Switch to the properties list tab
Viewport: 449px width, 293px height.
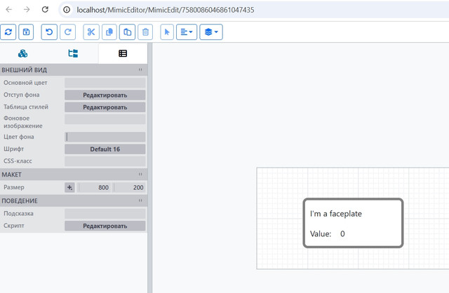[x=123, y=53]
